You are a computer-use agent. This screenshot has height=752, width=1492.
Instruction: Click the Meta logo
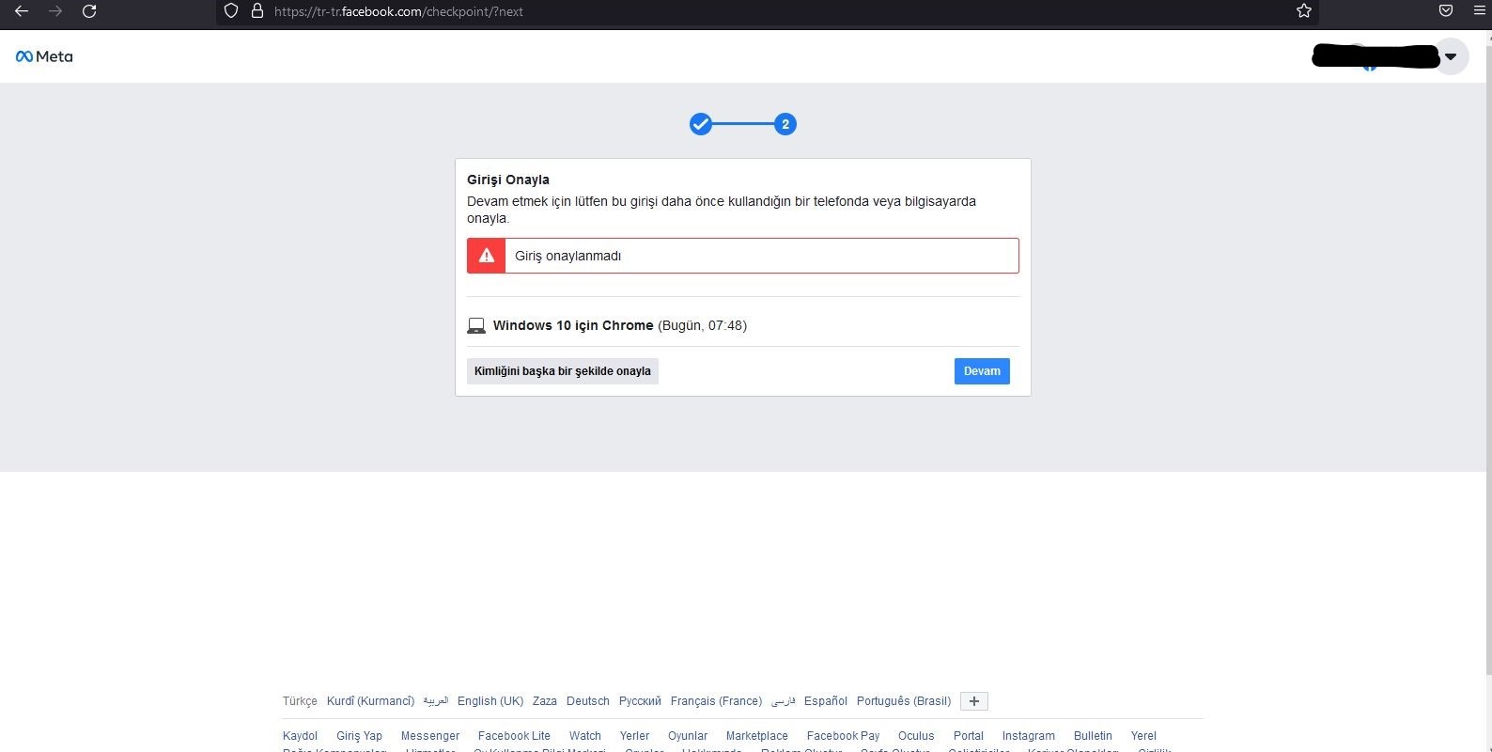[x=44, y=56]
